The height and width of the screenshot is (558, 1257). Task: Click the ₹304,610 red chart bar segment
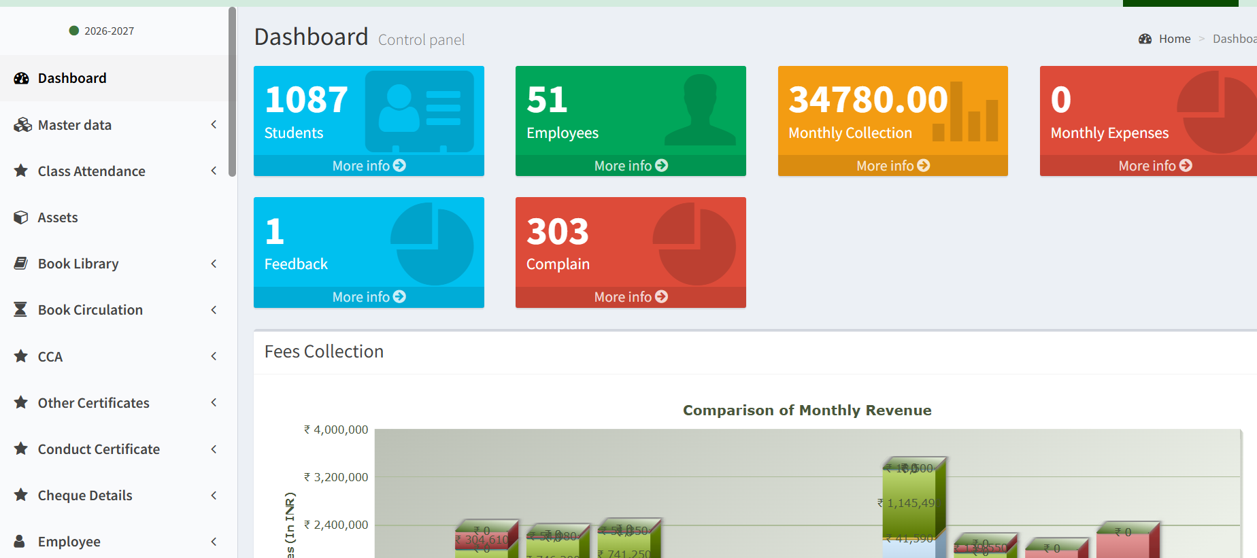[482, 540]
